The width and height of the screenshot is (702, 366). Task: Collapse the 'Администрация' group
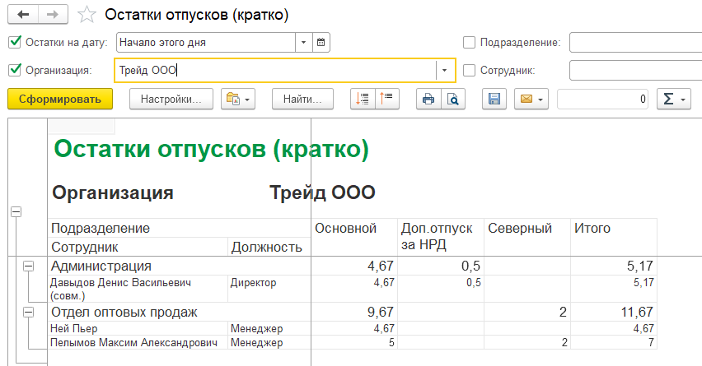coord(30,266)
